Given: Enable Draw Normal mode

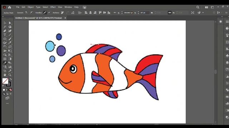Looking at the screenshot, I should click(4, 94).
